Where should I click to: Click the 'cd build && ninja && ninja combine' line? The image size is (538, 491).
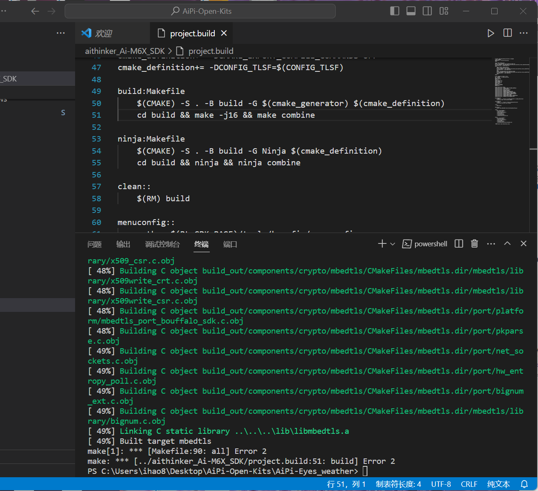click(219, 163)
